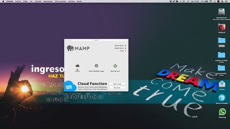
Task: Click the Cloud status indicator label
Action: tap(122, 51)
